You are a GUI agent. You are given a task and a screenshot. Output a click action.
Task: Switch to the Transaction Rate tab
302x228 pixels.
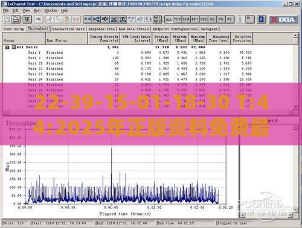pyautogui.click(x=68, y=29)
